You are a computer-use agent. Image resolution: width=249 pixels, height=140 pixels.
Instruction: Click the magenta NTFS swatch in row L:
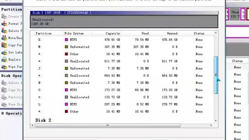click(67, 104)
